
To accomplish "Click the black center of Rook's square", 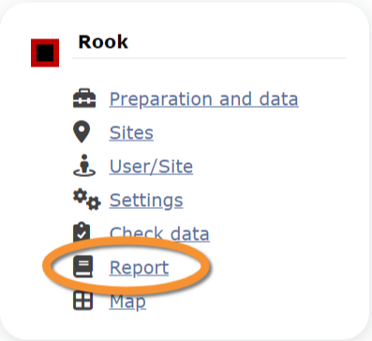I will pyautogui.click(x=45, y=52).
